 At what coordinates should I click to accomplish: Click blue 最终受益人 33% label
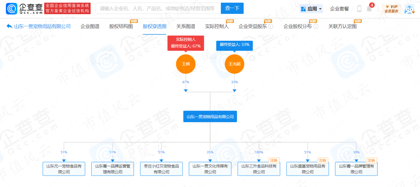tap(234, 45)
